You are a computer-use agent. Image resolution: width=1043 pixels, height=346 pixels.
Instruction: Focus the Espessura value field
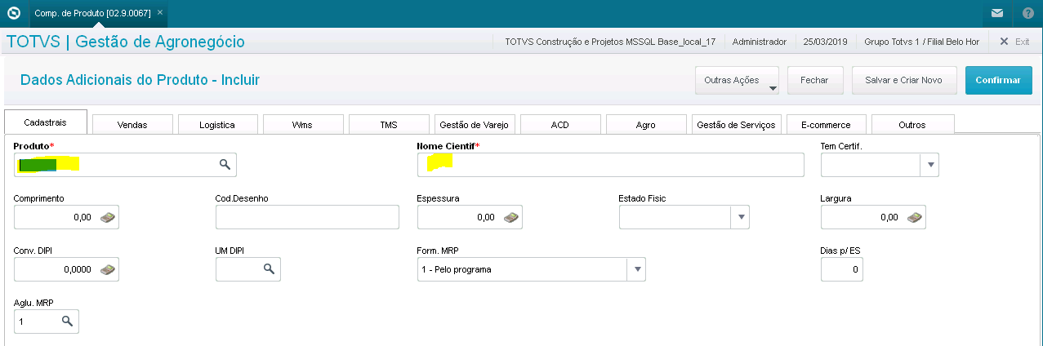[470, 217]
